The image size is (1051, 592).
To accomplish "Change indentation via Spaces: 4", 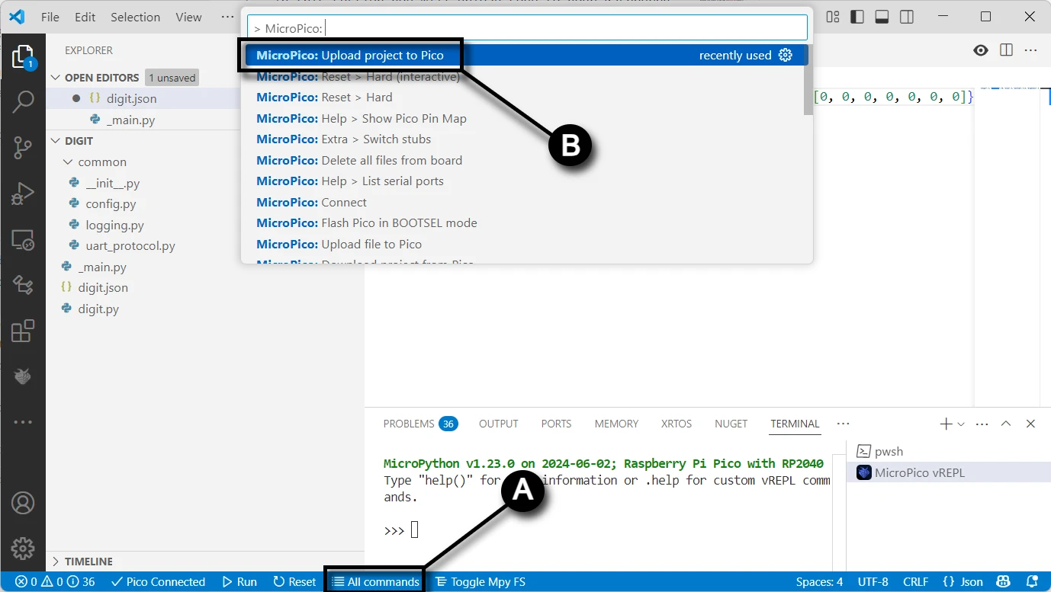I will click(x=819, y=582).
